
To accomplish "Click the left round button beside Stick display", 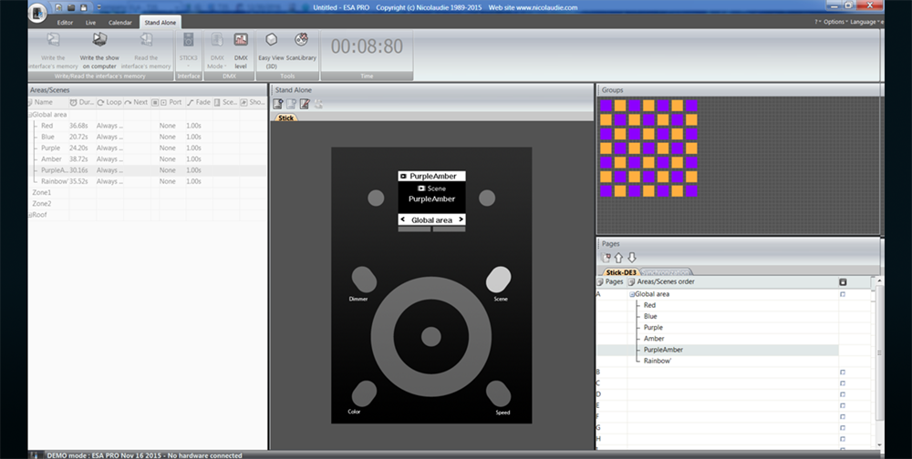I will (376, 199).
